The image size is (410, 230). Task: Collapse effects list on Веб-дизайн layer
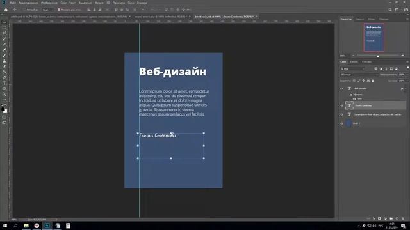tap(406, 89)
